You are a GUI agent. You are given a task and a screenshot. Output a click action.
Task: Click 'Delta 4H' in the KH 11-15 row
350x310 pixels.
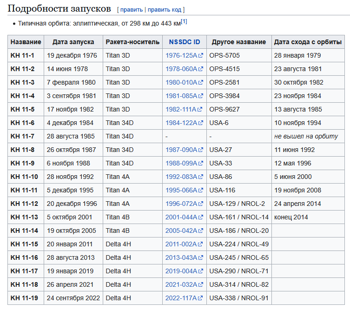(x=118, y=244)
